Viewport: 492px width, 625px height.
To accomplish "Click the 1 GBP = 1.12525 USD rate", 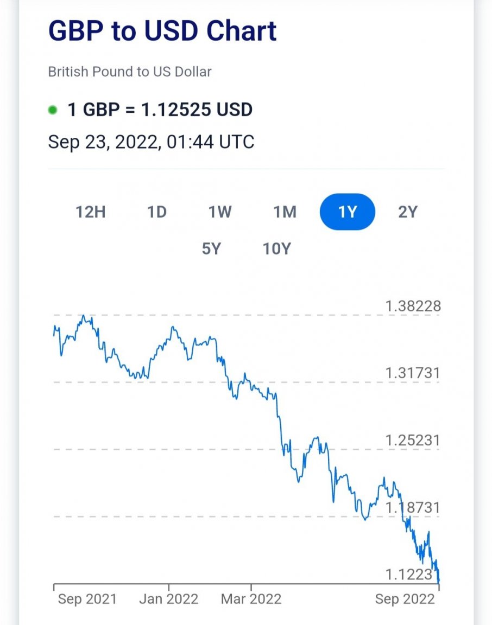I will click(160, 110).
